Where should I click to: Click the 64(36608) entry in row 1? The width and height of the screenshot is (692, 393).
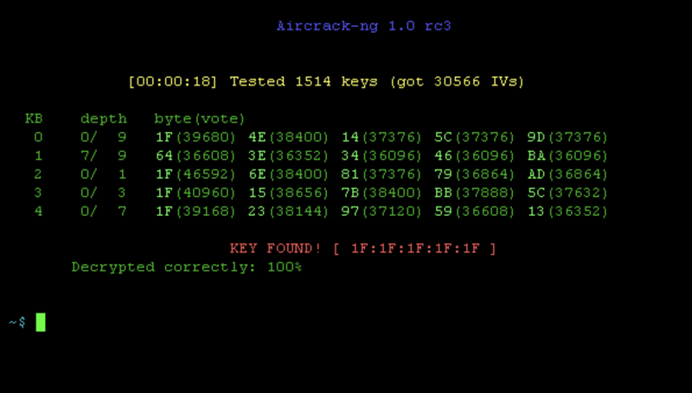tap(195, 155)
